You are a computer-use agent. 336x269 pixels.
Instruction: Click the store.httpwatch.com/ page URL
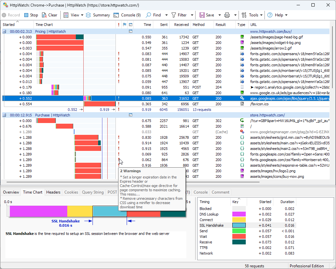pos(267,115)
